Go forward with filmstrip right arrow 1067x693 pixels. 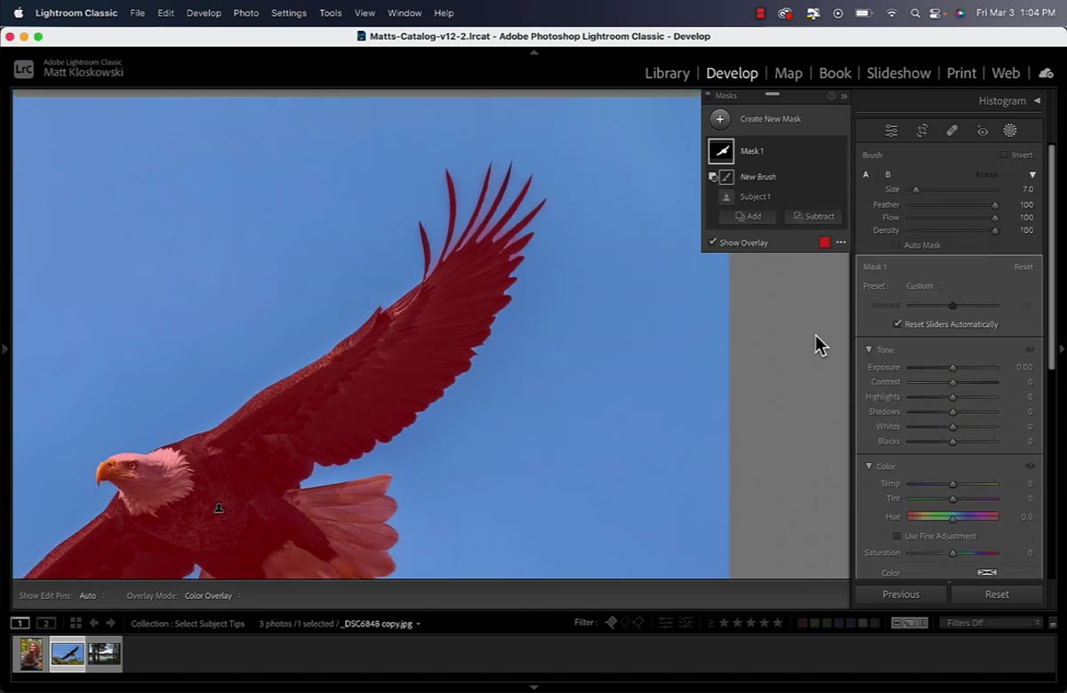pyautogui.click(x=110, y=623)
